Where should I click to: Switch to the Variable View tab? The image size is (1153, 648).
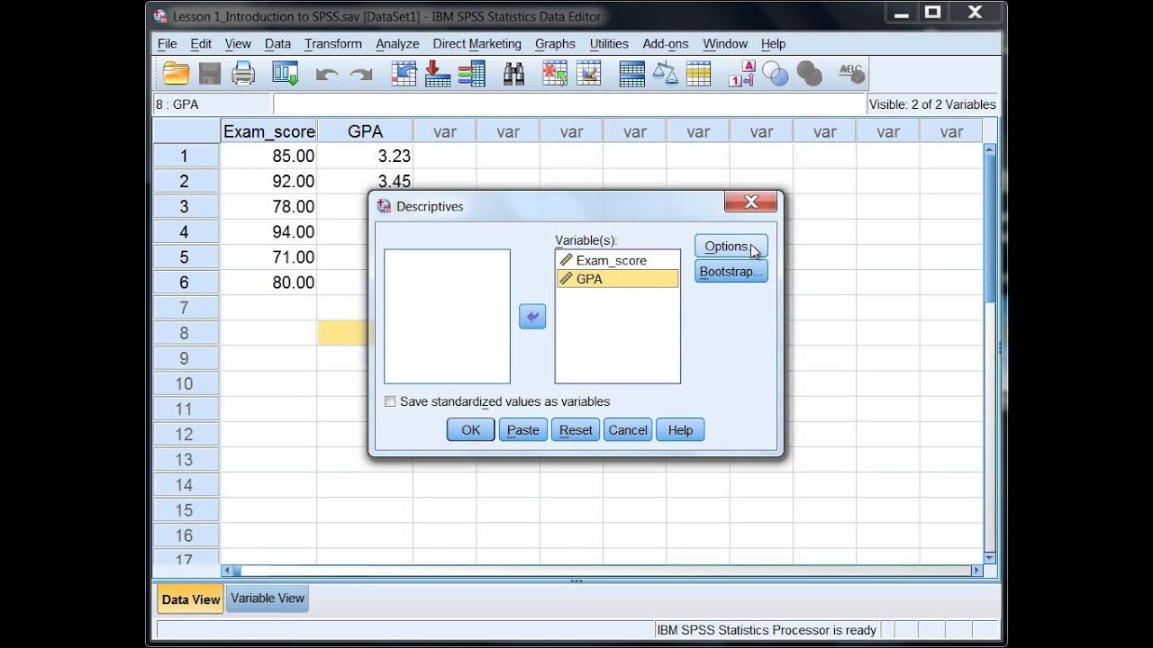[x=268, y=598]
